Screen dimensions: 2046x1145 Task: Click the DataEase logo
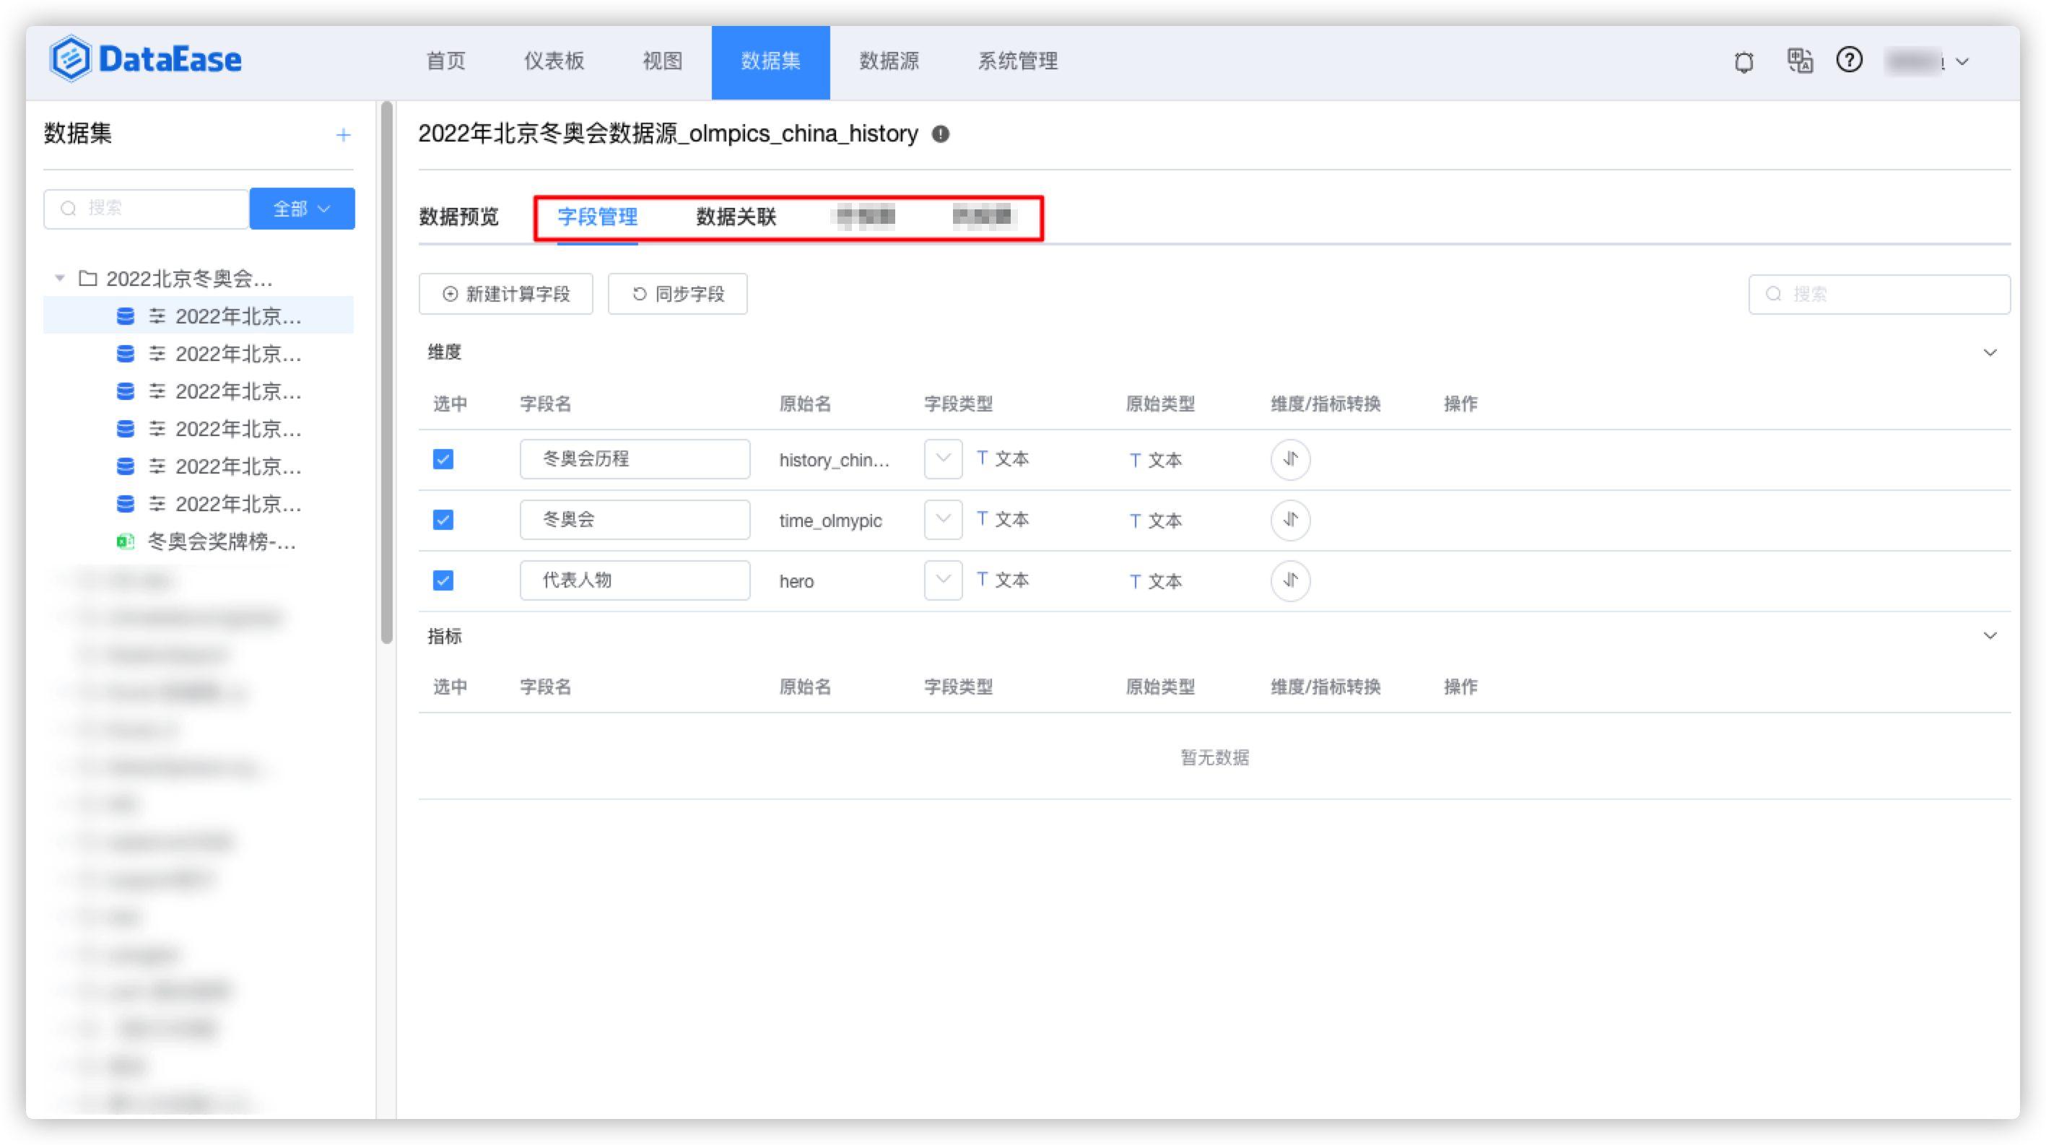[145, 58]
